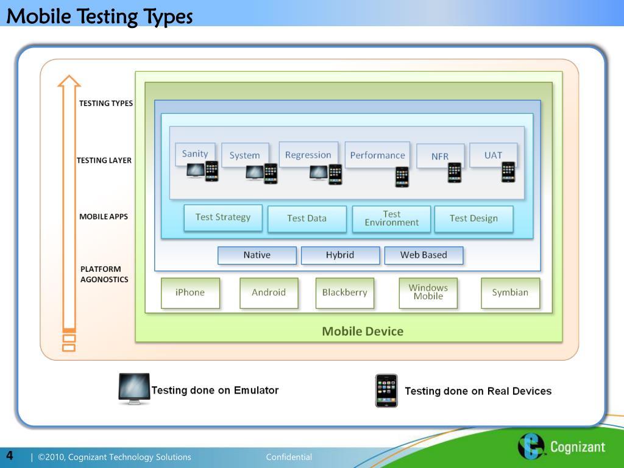Click the Testing done on Real Devices text
This screenshot has height=468, width=624.
[478, 391]
